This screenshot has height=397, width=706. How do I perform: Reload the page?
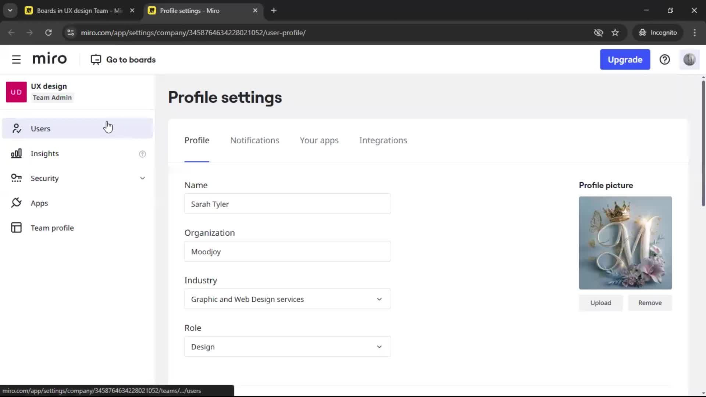pos(48,32)
